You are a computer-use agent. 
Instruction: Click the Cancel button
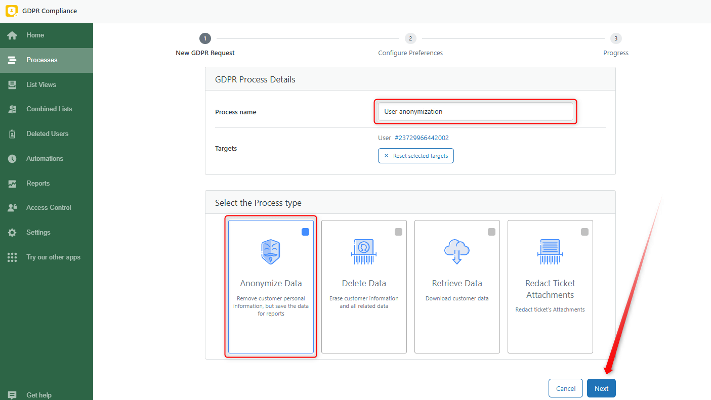566,388
